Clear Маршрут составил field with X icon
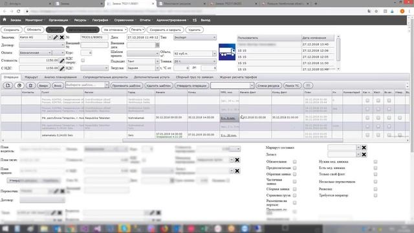Screen dimensions: 414x233 coord(364,148)
